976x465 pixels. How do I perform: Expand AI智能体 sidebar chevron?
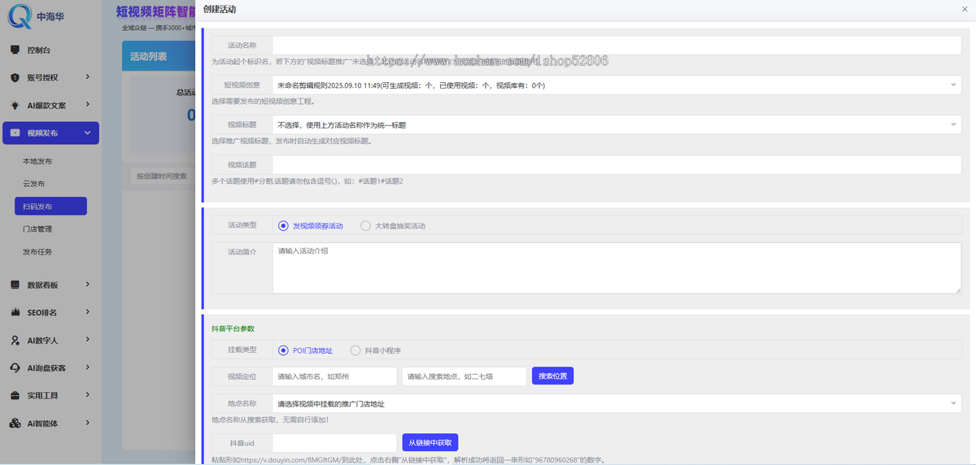click(x=87, y=423)
